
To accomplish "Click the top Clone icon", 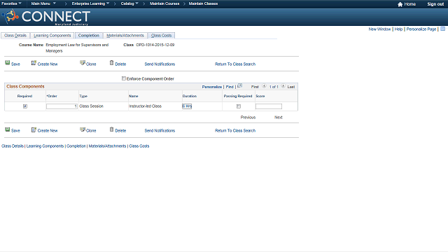I will click(83, 63).
